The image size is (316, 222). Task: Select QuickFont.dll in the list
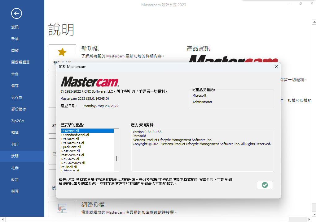[87, 147]
